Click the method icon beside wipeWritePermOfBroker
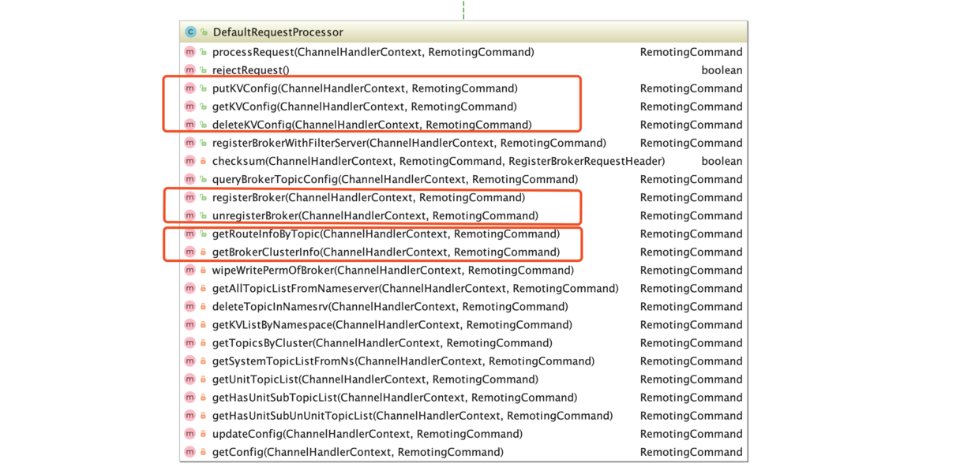 pos(189,270)
